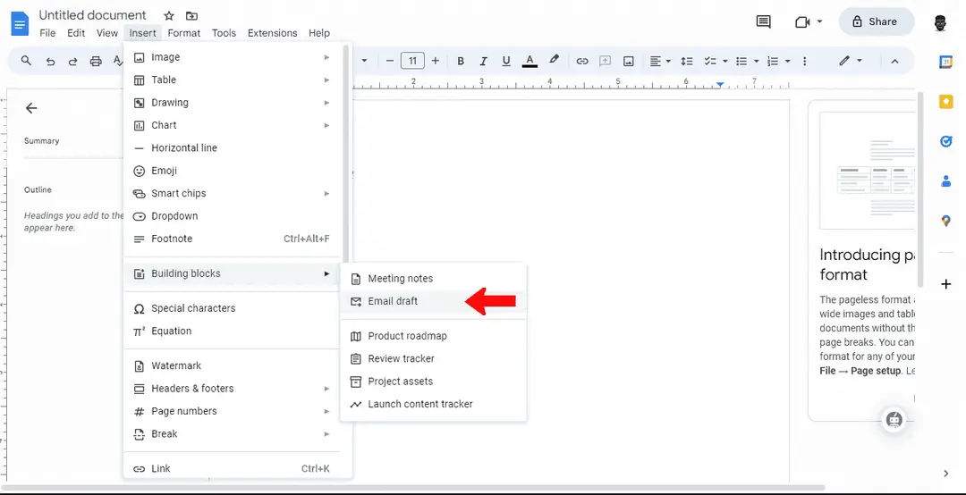Click the Share button
Image resolution: width=966 pixels, height=495 pixels.
point(876,21)
